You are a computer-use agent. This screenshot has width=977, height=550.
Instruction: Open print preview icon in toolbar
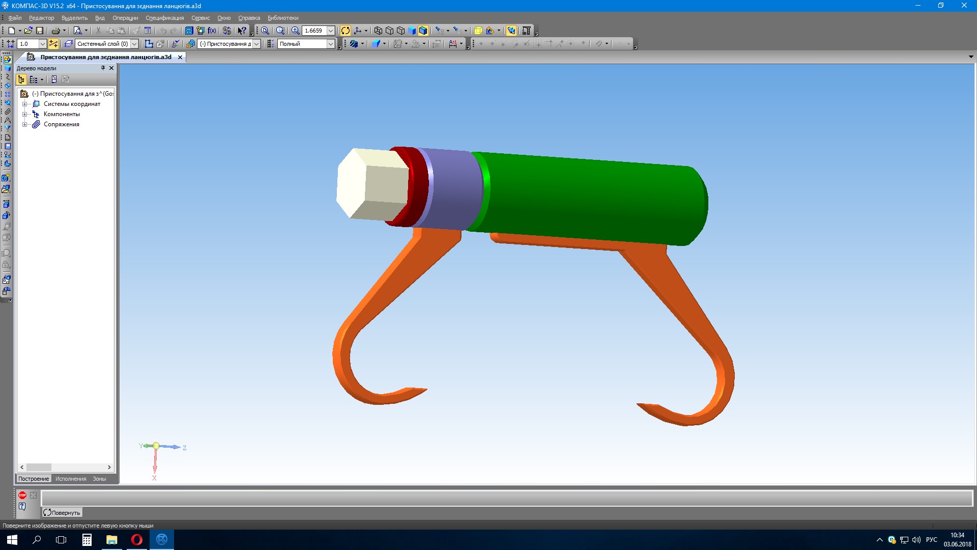(x=77, y=31)
